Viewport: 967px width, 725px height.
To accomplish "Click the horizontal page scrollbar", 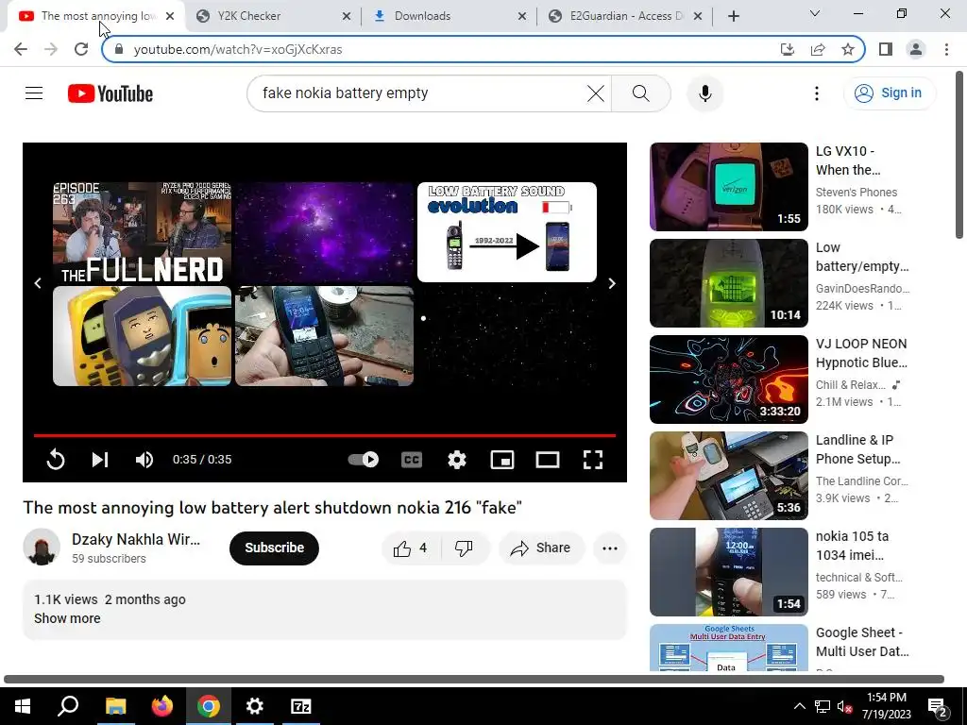I will 474,680.
